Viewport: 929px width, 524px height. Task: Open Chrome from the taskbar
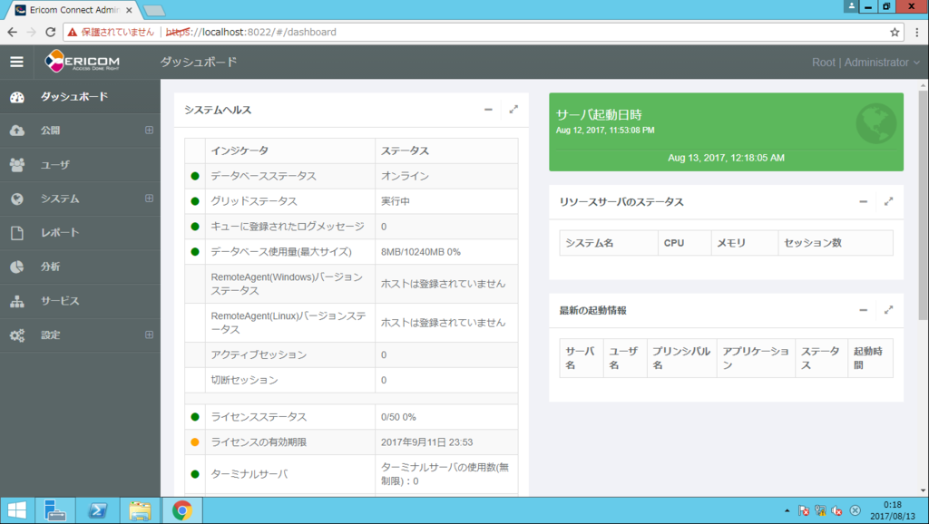(181, 510)
